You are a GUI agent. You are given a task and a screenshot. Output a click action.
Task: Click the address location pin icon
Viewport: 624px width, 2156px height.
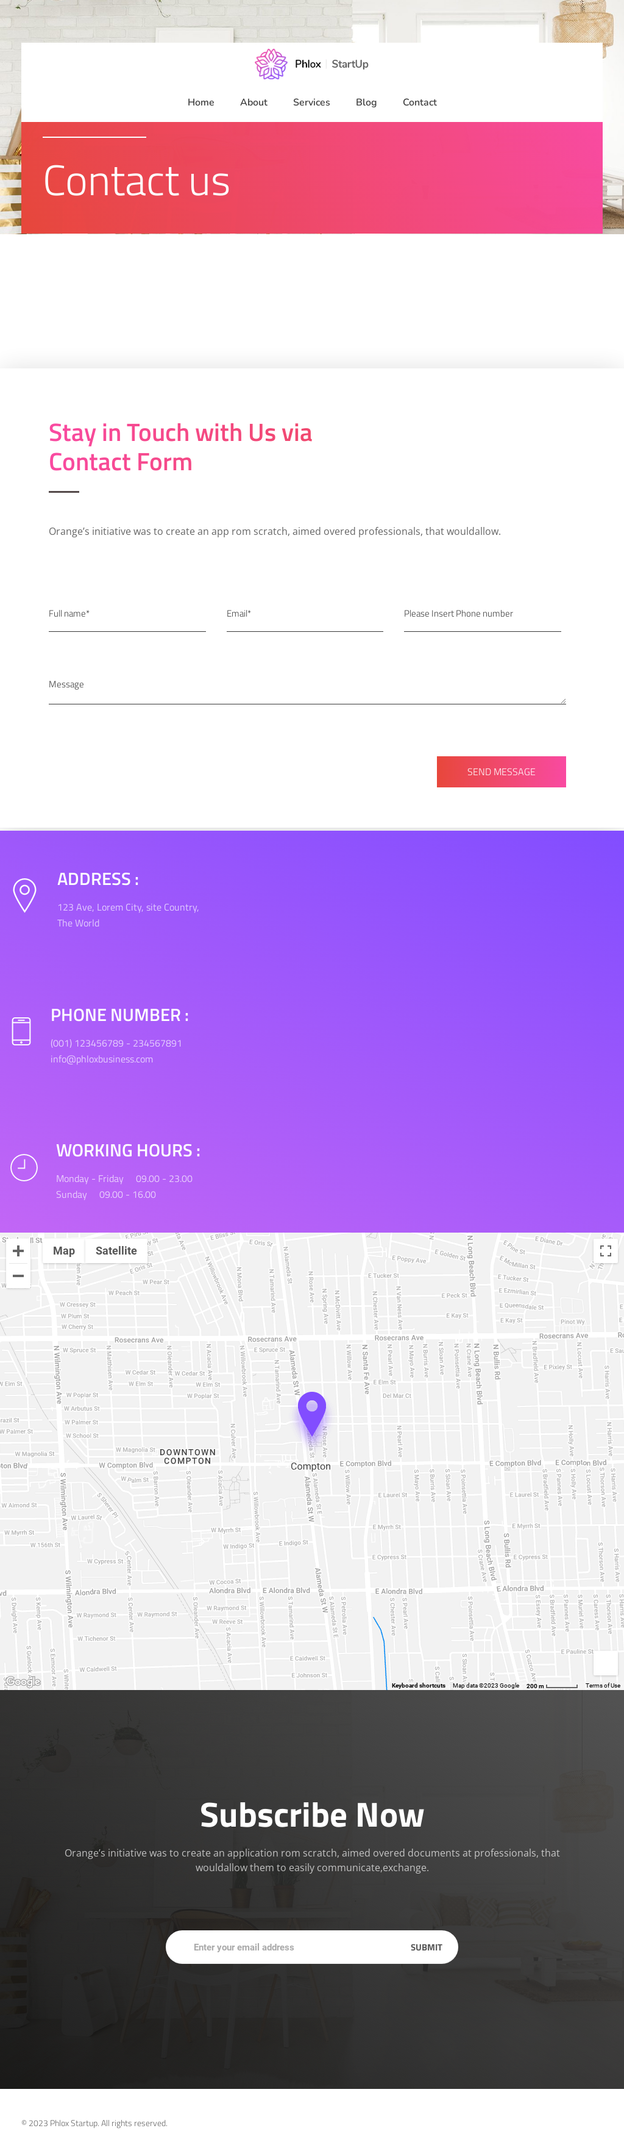pyautogui.click(x=25, y=895)
